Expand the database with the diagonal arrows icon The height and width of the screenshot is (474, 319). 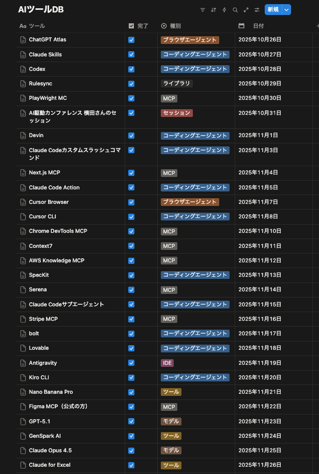[246, 10]
